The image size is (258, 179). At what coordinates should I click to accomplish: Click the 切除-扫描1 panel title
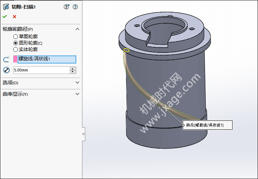click(24, 7)
